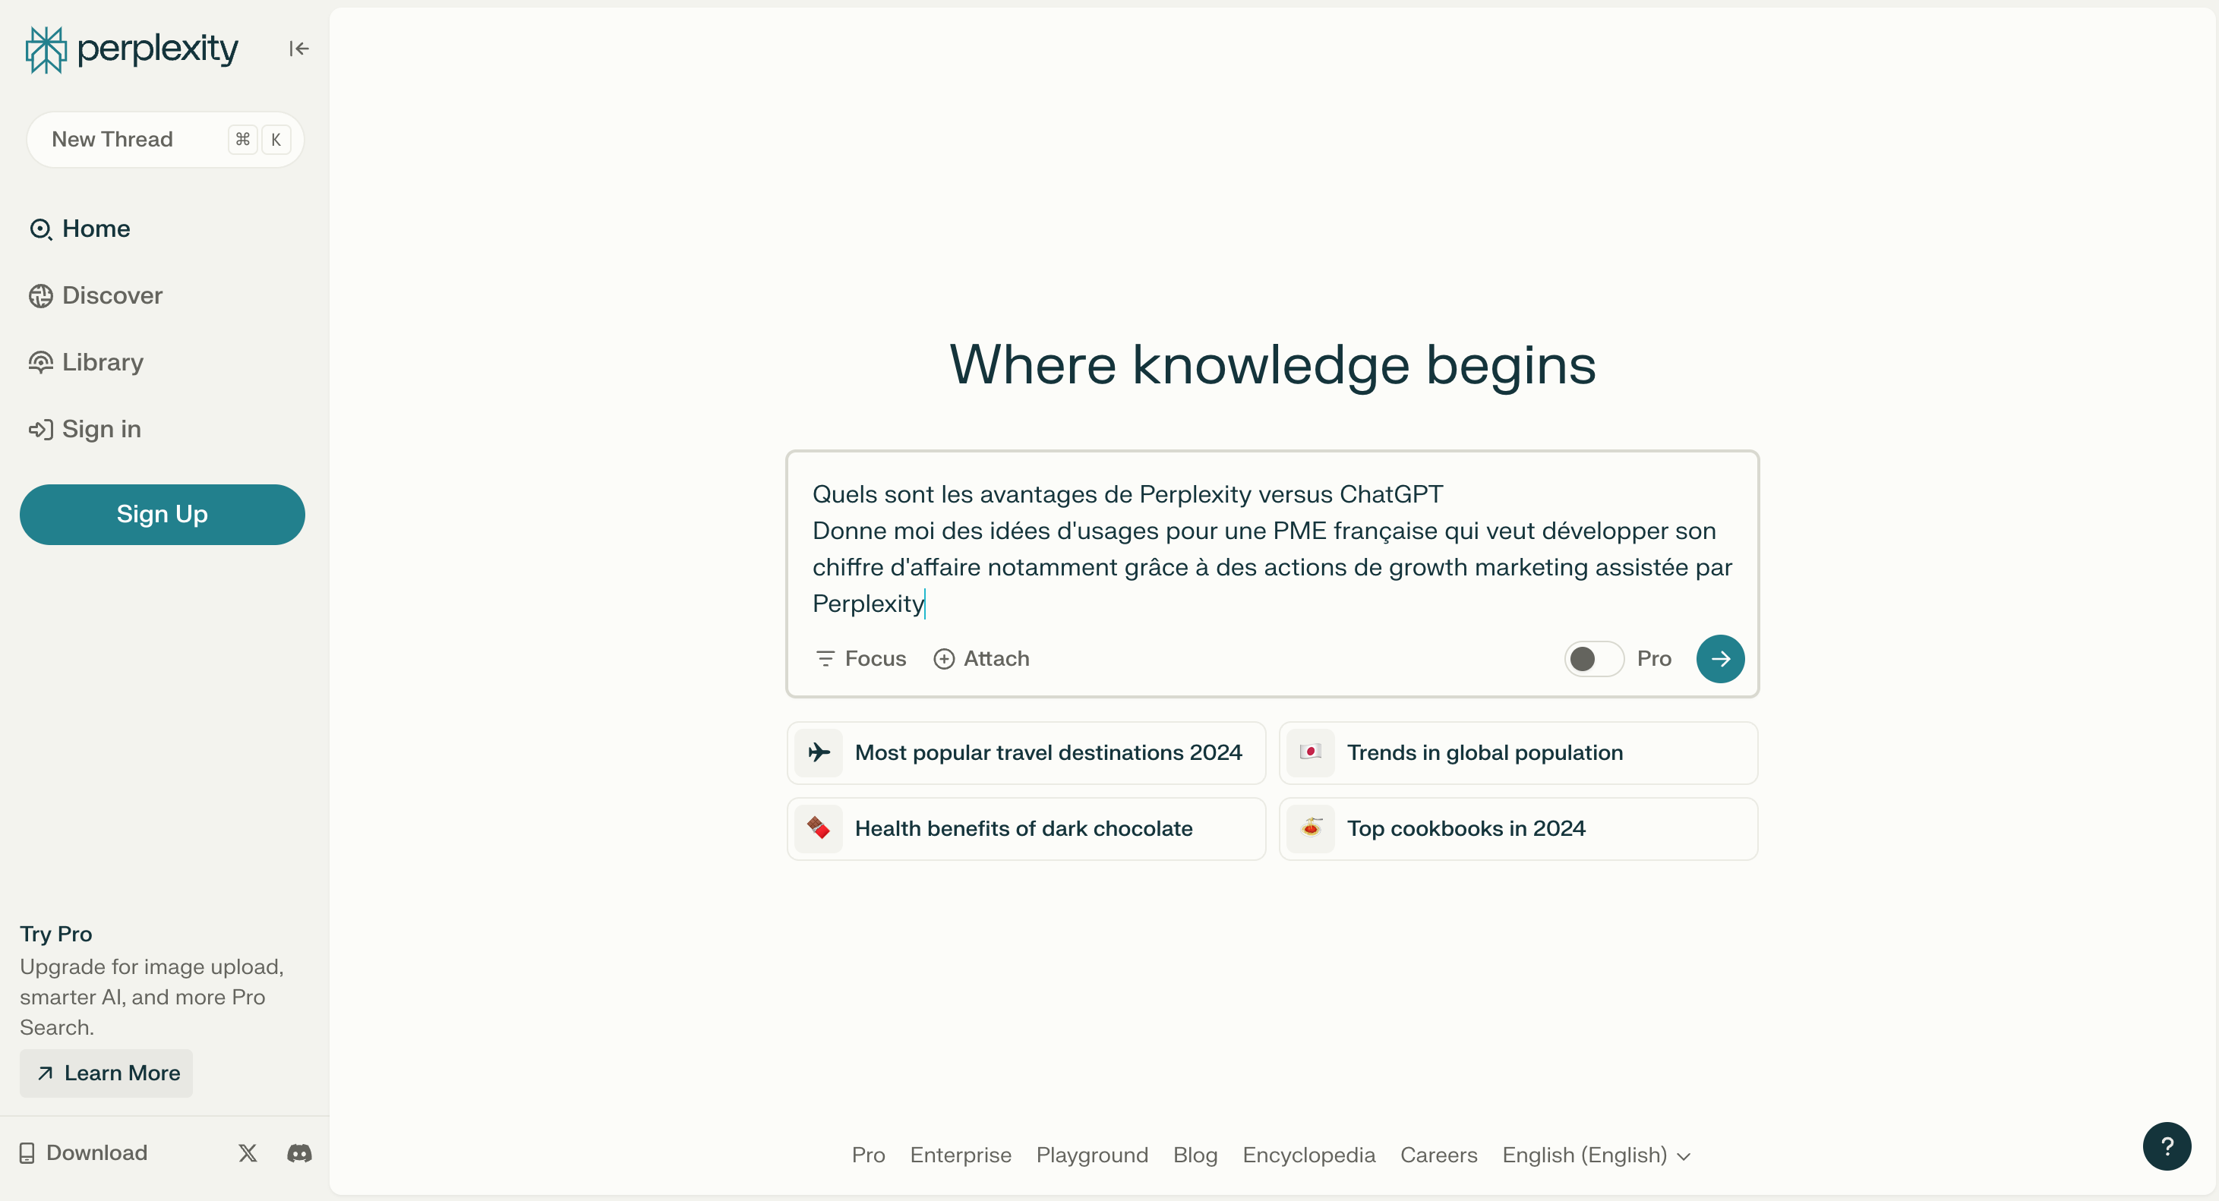Select 'Most popular travel destinations 2024' suggestion
This screenshot has height=1201, width=2219.
pos(1026,753)
